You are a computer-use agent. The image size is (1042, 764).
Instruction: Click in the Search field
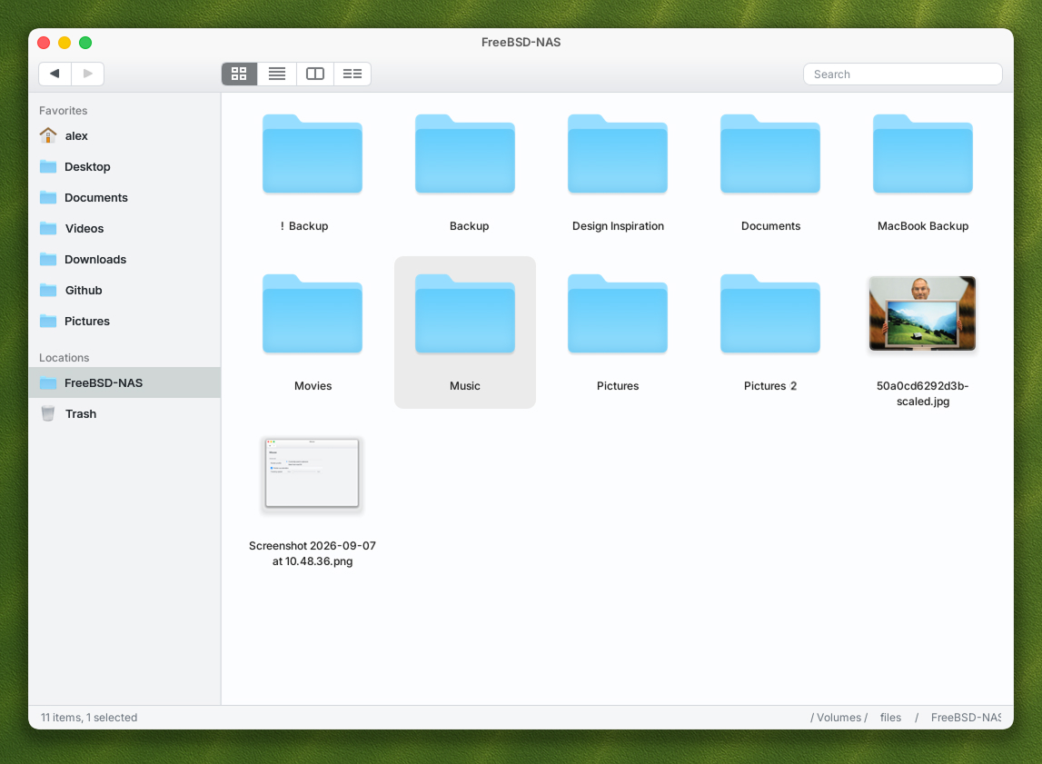pyautogui.click(x=902, y=74)
